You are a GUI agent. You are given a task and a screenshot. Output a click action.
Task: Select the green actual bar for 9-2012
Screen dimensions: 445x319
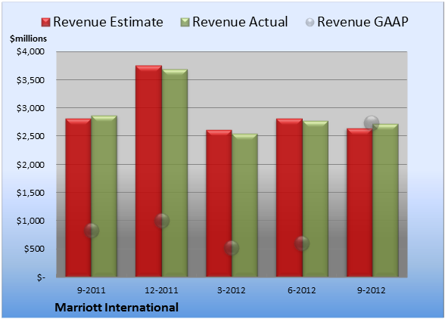(385, 200)
